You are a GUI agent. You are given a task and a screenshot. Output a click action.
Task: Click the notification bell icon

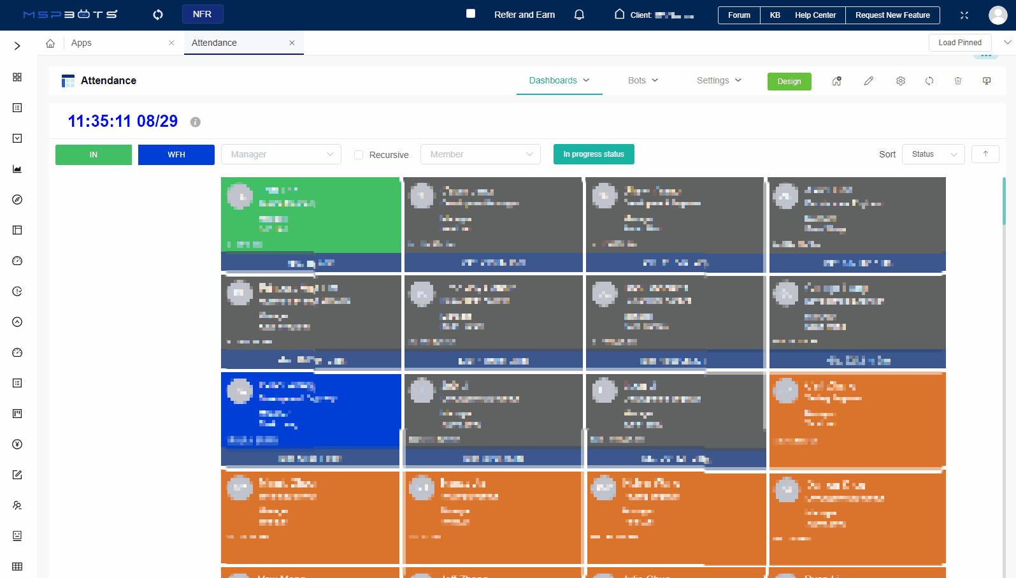point(579,15)
